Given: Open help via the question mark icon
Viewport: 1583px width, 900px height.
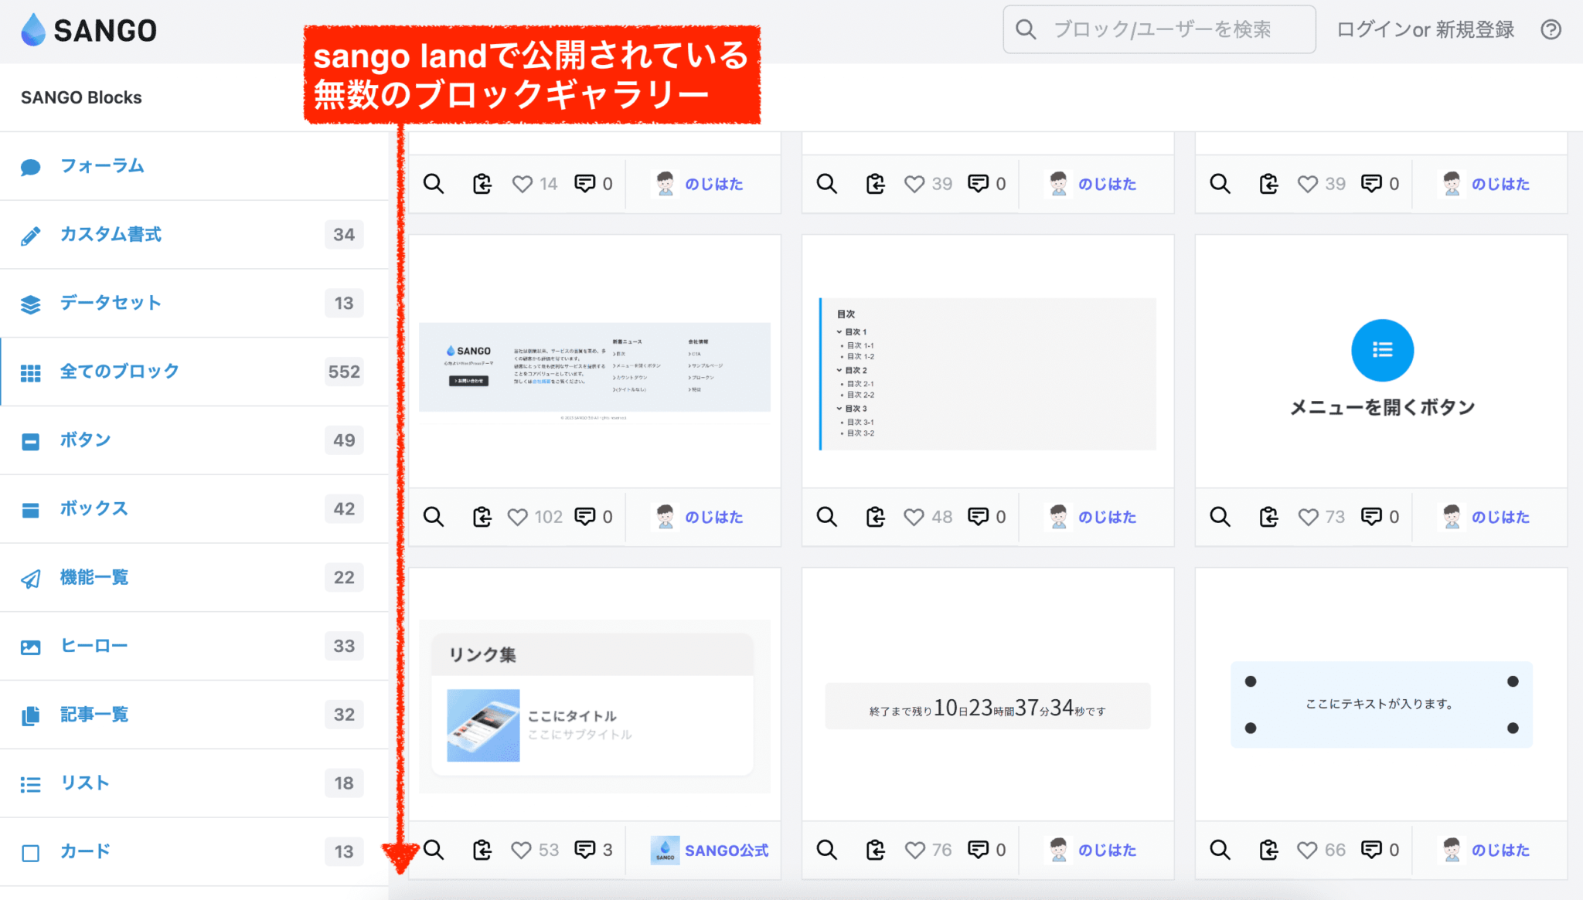Looking at the screenshot, I should 1553,29.
